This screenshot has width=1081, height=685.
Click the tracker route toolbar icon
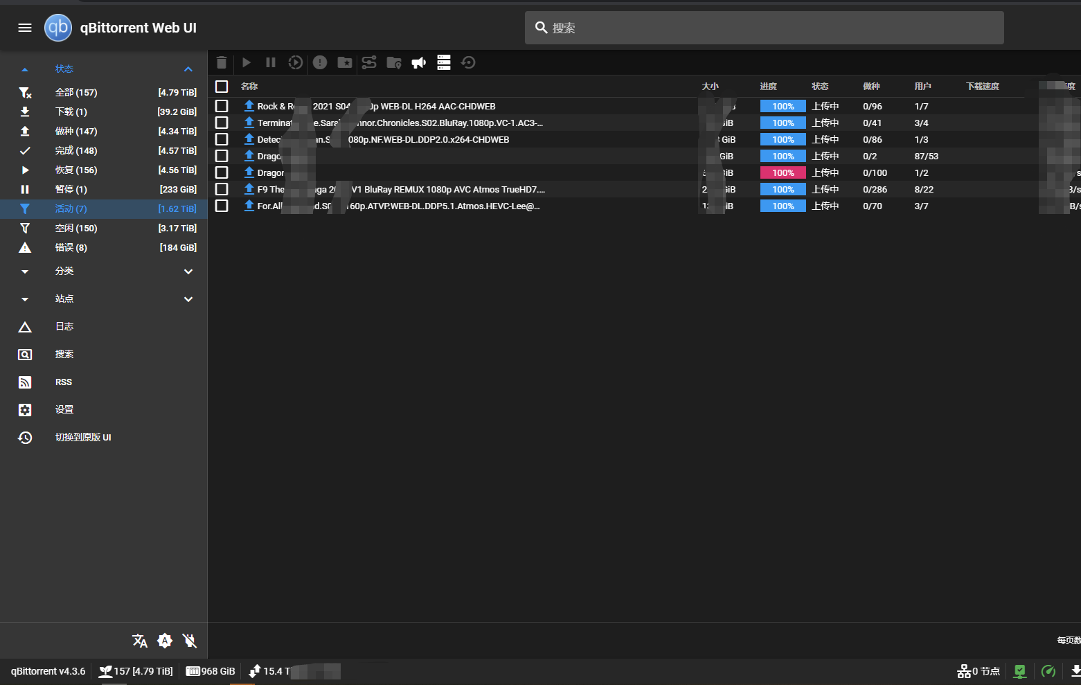coord(369,62)
